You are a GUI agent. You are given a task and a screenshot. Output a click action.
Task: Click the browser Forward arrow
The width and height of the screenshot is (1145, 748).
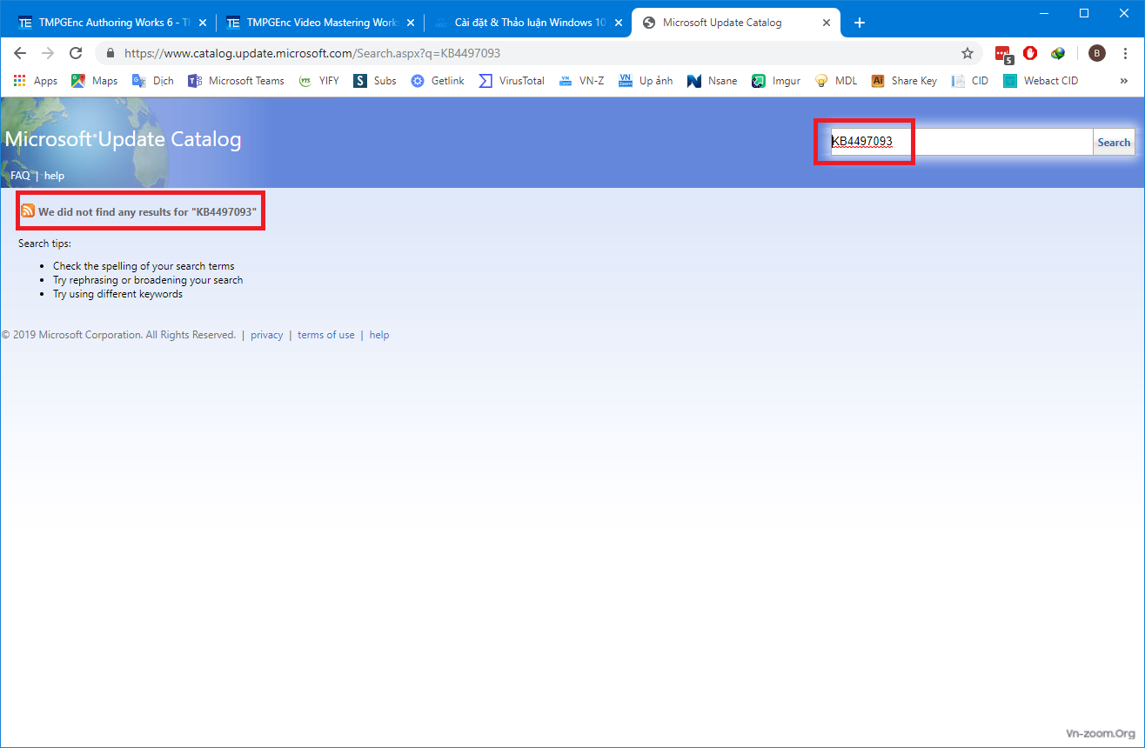click(48, 53)
